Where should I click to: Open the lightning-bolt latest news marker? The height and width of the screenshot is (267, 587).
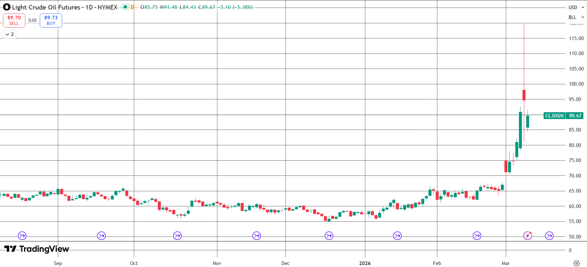[527, 236]
